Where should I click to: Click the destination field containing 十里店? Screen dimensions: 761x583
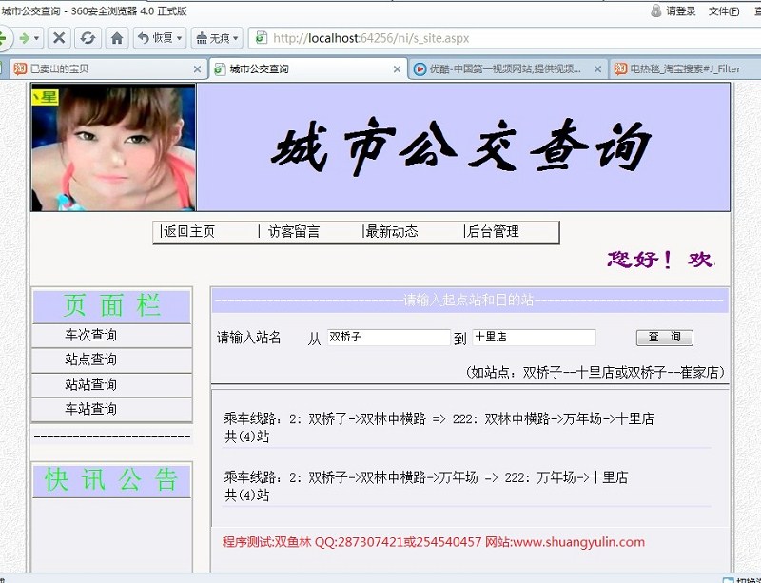(x=534, y=337)
